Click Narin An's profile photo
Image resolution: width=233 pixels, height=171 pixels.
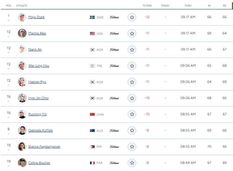tap(22, 49)
